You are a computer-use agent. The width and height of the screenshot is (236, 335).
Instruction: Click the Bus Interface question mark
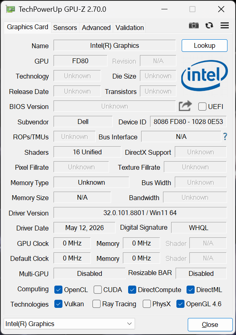click(225, 137)
